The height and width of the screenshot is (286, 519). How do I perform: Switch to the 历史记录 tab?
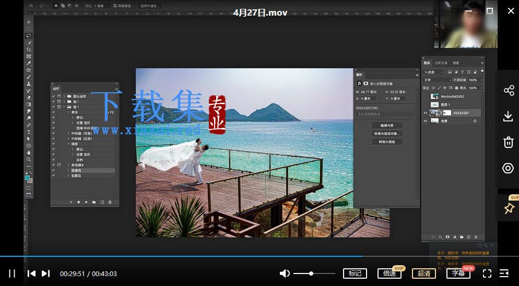441,63
